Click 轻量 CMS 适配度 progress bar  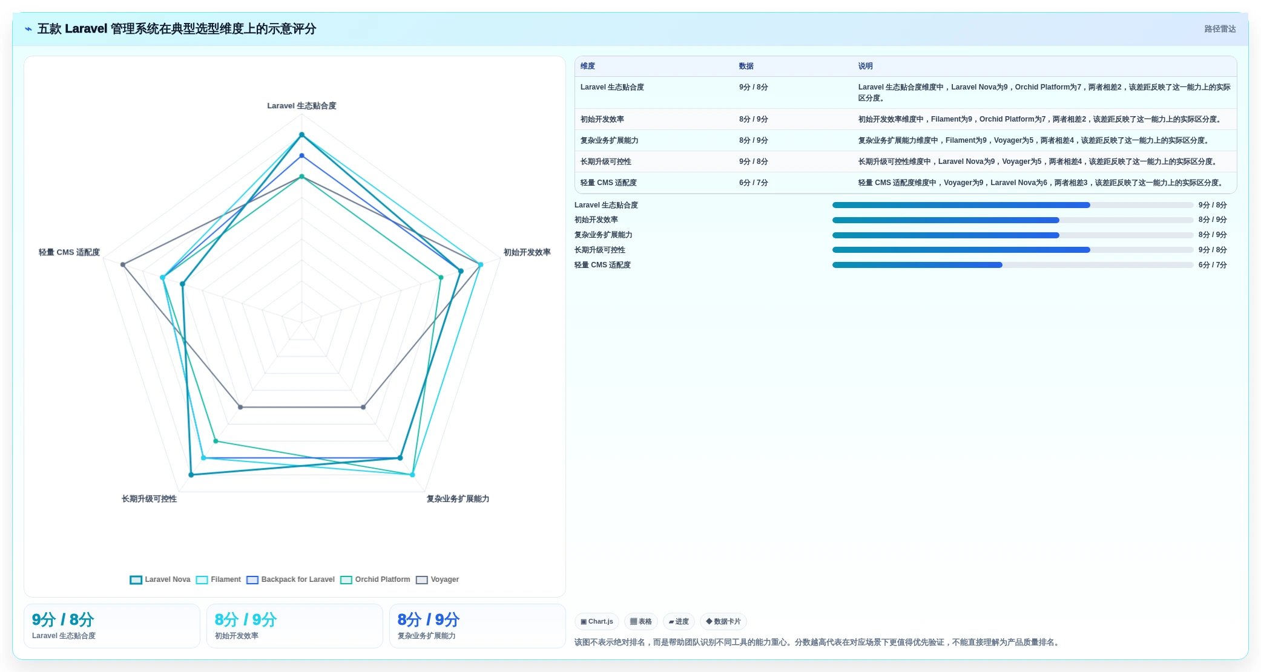1012,265
